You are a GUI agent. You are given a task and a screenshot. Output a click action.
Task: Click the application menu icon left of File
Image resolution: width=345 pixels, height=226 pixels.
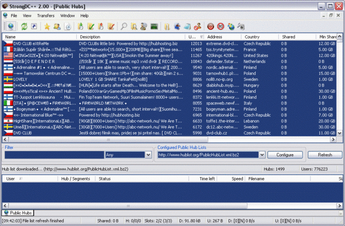(5, 16)
